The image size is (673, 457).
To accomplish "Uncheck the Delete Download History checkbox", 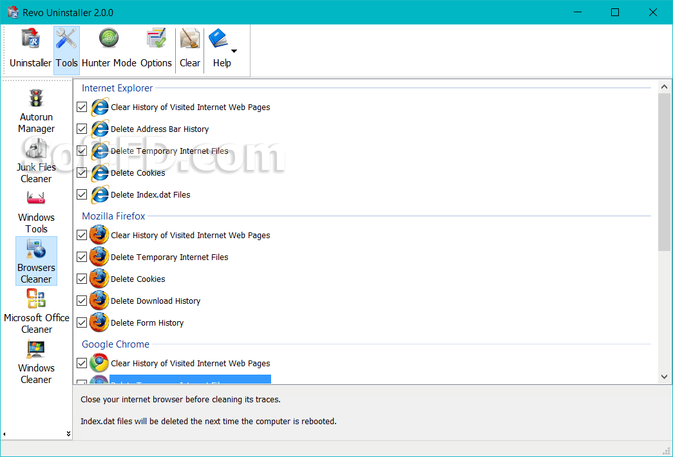I will click(82, 301).
